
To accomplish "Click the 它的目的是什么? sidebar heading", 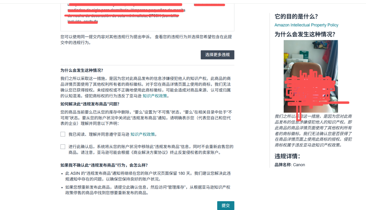I will [296, 17].
